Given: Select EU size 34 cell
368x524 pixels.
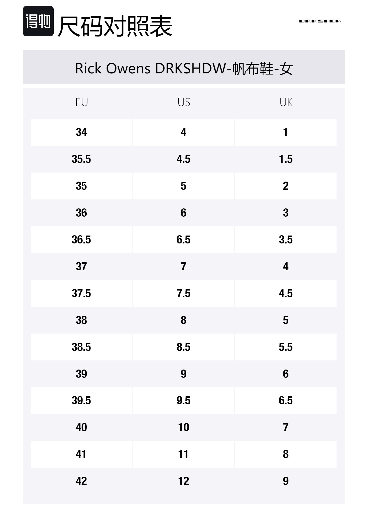Looking at the screenshot, I should 81,132.
